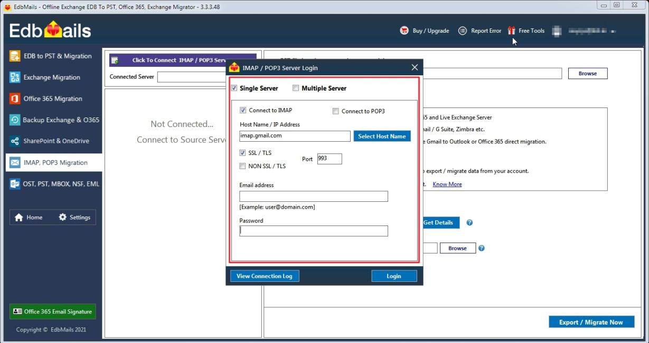Click Office 365 Email Signature button
The image size is (649, 343).
coord(53,311)
